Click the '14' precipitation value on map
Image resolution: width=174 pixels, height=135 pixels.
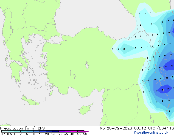point(156,91)
